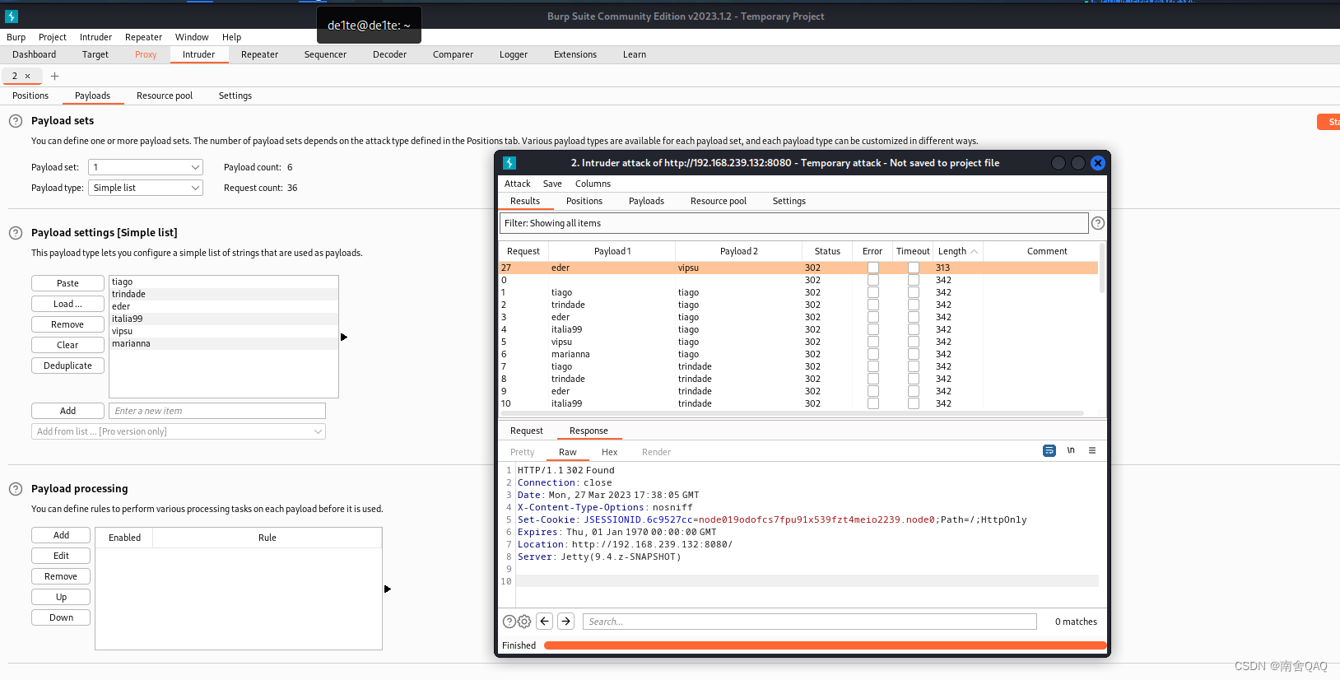The width and height of the screenshot is (1340, 680).
Task: Expand payload processing rules side arrow
Action: click(x=388, y=589)
